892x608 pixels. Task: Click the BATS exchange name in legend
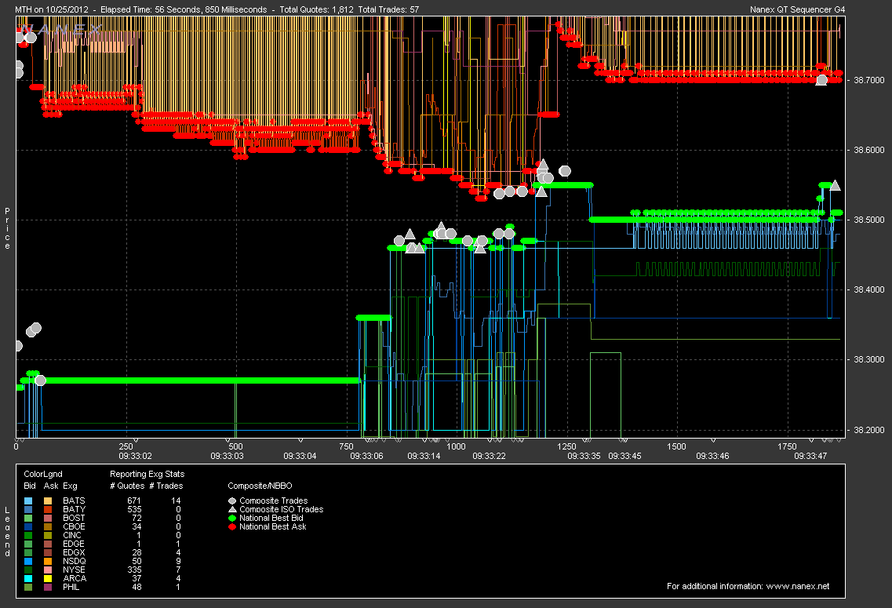pos(74,501)
